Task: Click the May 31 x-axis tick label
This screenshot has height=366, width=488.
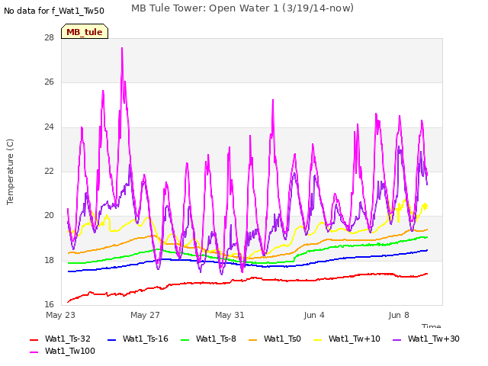Action: point(230,315)
